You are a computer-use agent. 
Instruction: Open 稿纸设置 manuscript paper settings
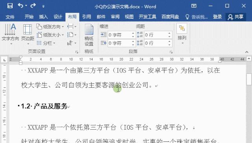coord(89,35)
